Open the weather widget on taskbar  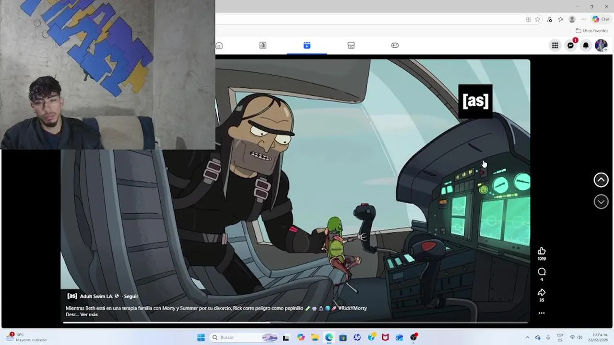pos(27,337)
